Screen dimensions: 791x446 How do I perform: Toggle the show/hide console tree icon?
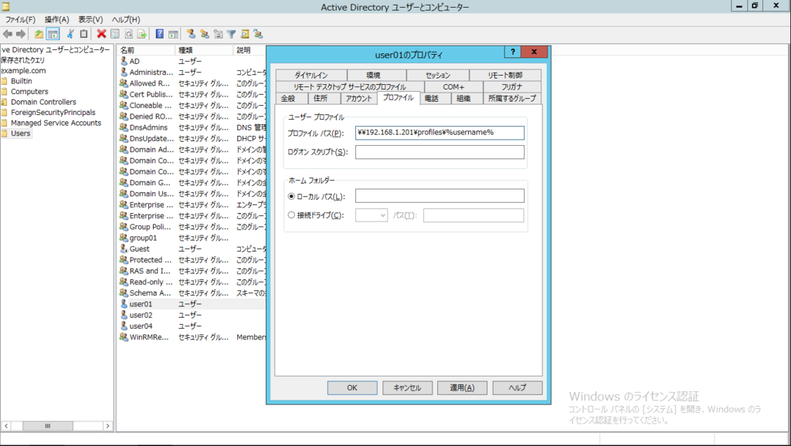(x=53, y=34)
